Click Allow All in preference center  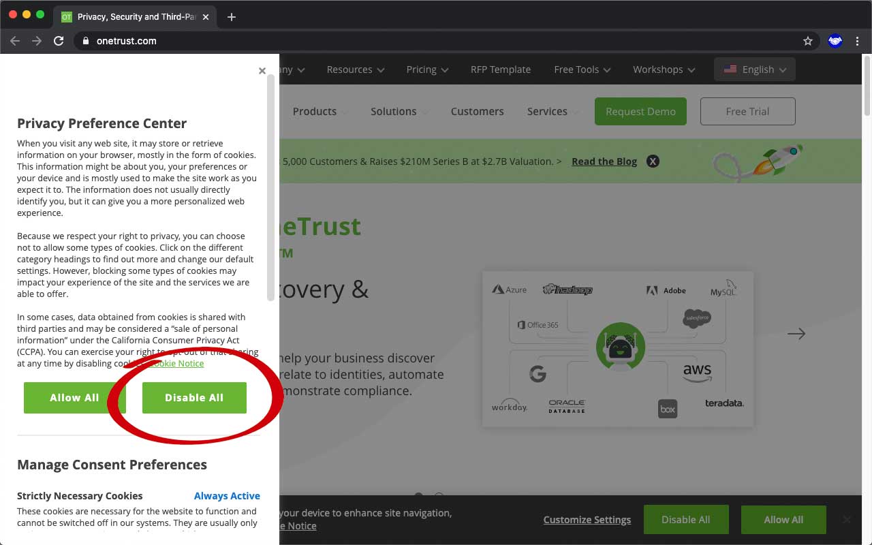[74, 398]
